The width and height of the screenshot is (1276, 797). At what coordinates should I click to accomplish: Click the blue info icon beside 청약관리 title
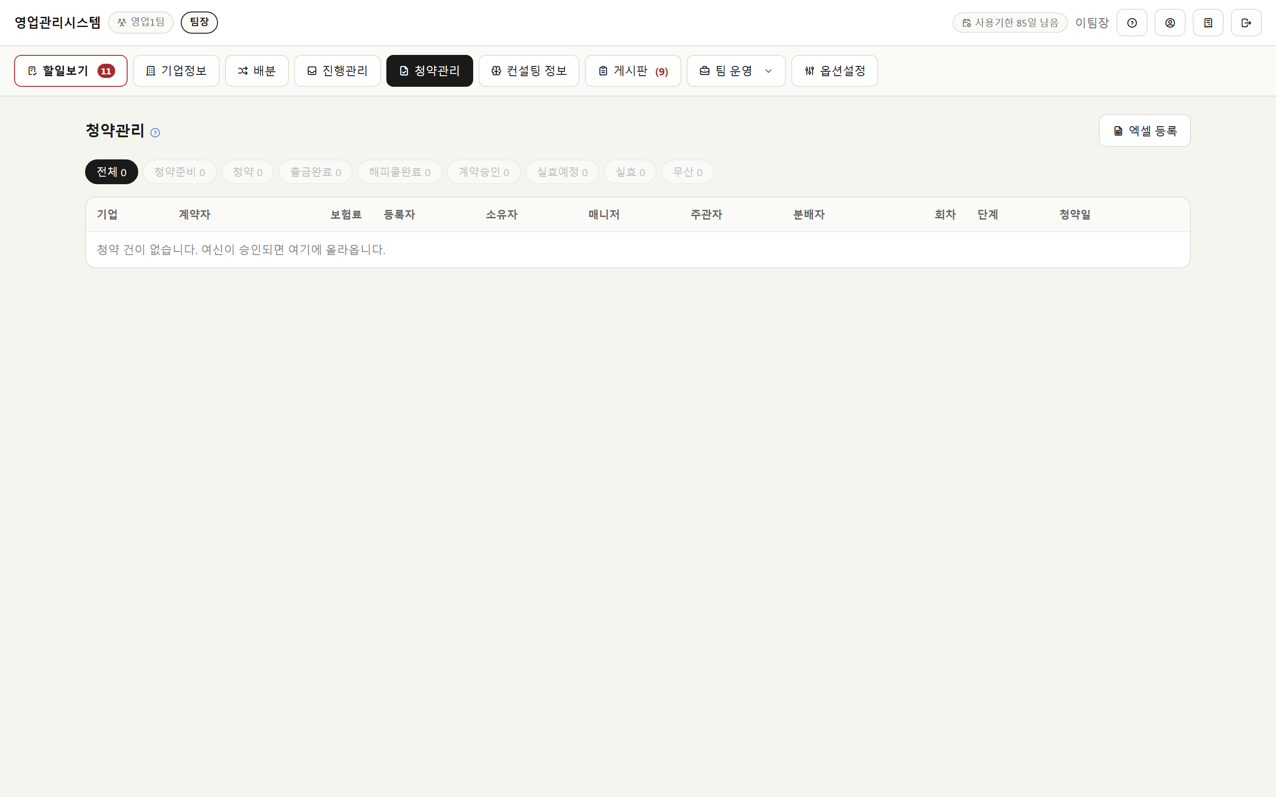155,132
